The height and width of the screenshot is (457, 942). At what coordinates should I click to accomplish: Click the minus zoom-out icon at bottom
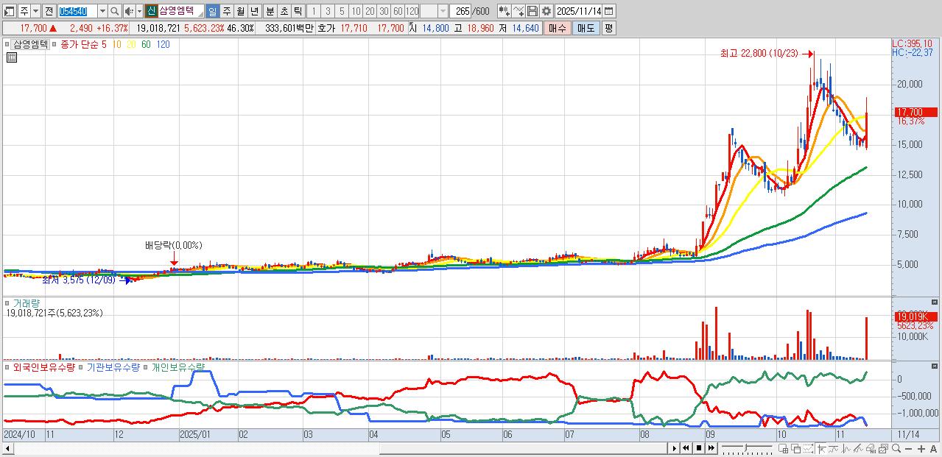[908, 448]
